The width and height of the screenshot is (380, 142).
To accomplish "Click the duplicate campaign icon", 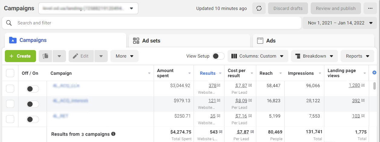I will [46, 56].
